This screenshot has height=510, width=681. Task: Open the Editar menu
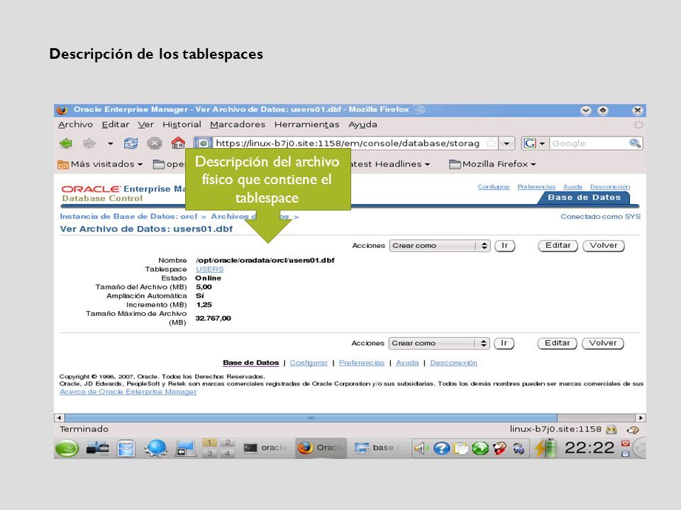116,125
